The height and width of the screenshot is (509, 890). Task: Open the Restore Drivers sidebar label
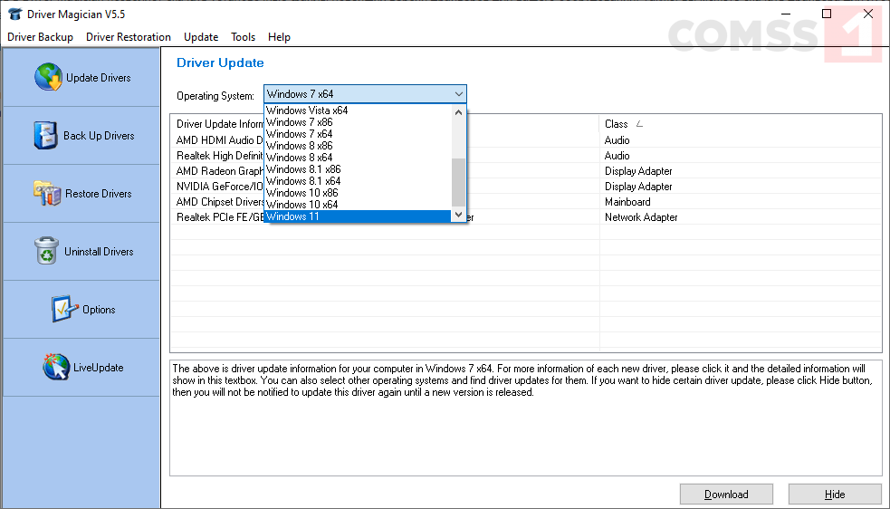point(98,194)
